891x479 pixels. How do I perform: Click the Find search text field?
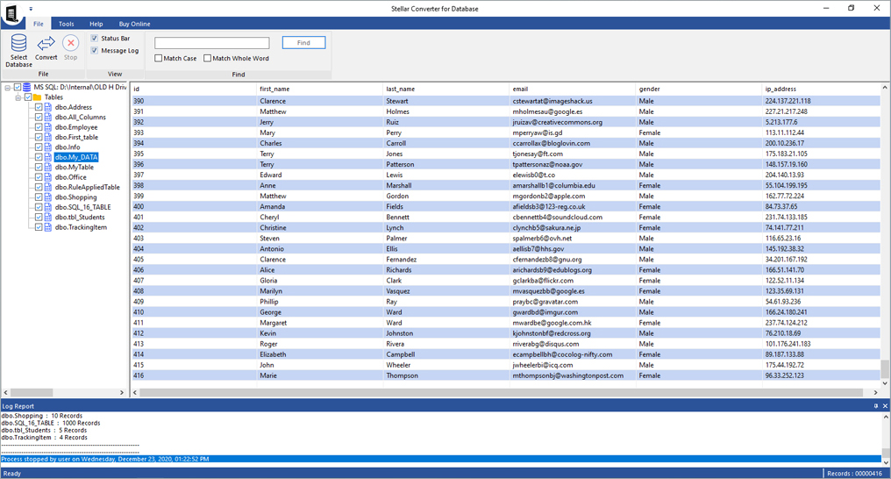pyautogui.click(x=212, y=43)
